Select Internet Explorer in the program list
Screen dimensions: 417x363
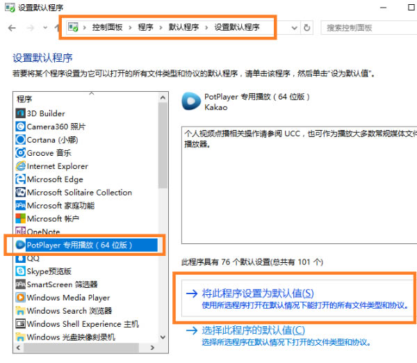tap(58, 166)
